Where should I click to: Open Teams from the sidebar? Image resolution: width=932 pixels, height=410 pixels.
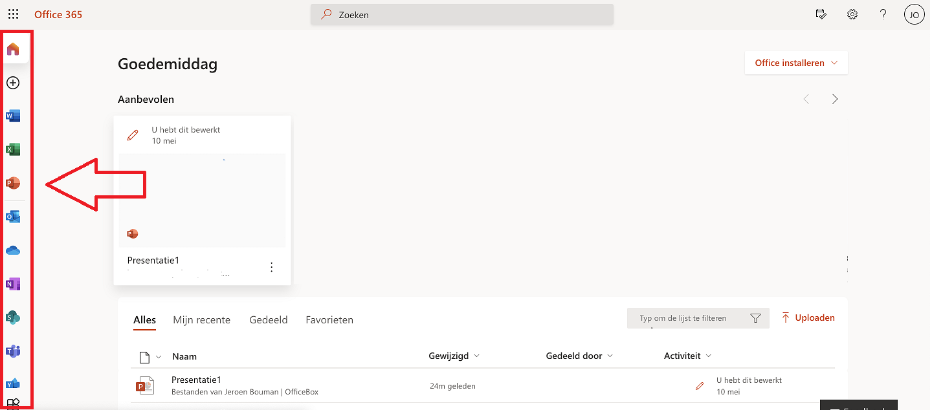pyautogui.click(x=13, y=351)
